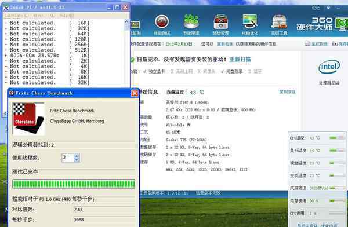This screenshot has height=227, width=348.
Task: Click 65 纳米 process text
Action: (x=173, y=133)
